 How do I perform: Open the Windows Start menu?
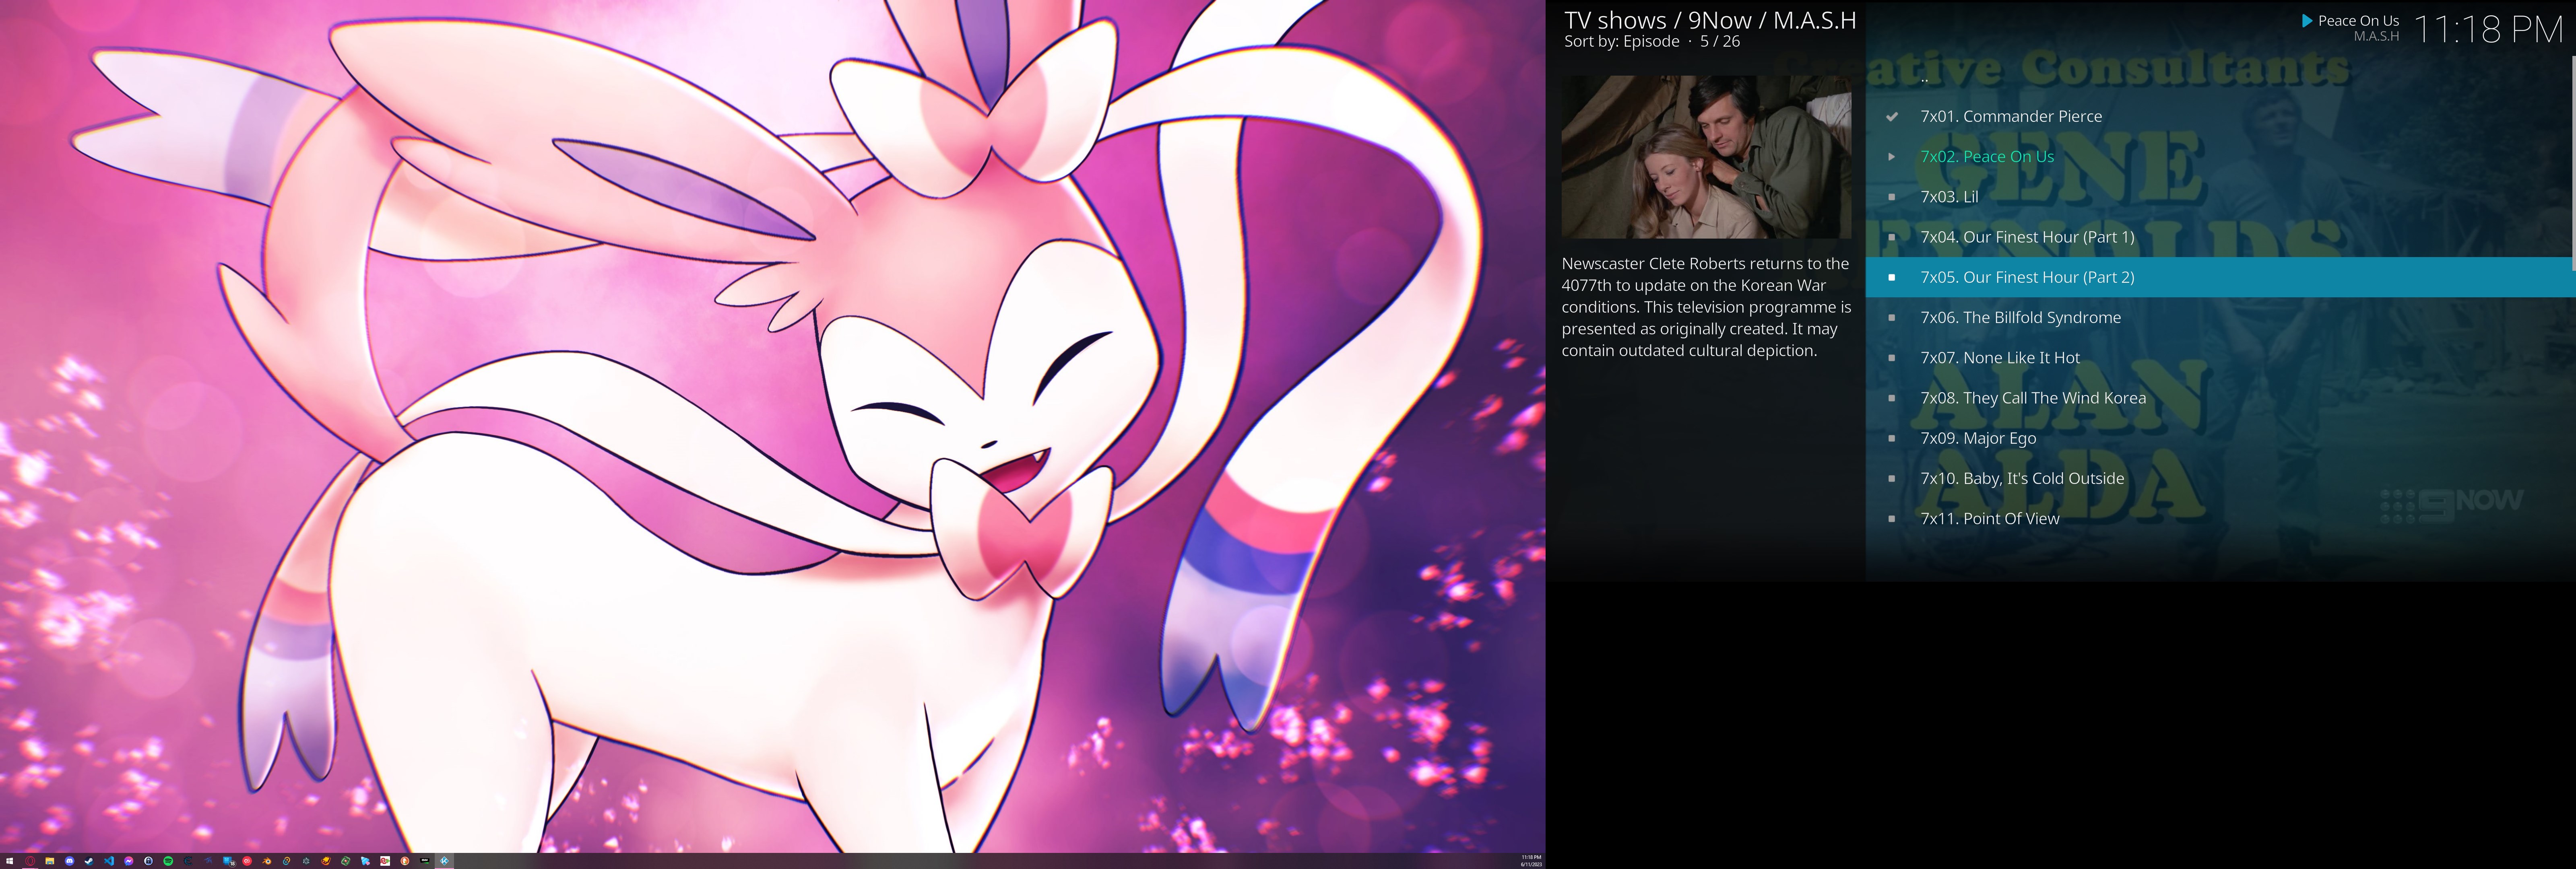(10, 861)
